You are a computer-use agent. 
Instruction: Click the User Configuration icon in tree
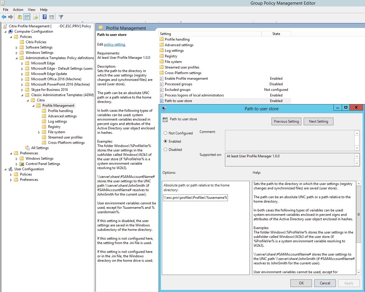[11, 169]
